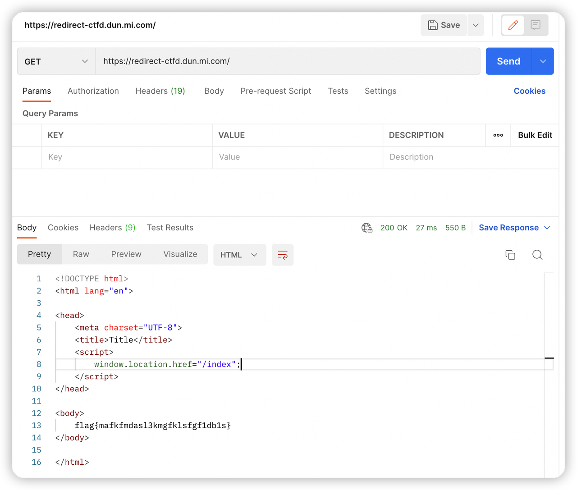Screen dimensions: 577x490
Task: Open the three-dots column options
Action: [498, 135]
